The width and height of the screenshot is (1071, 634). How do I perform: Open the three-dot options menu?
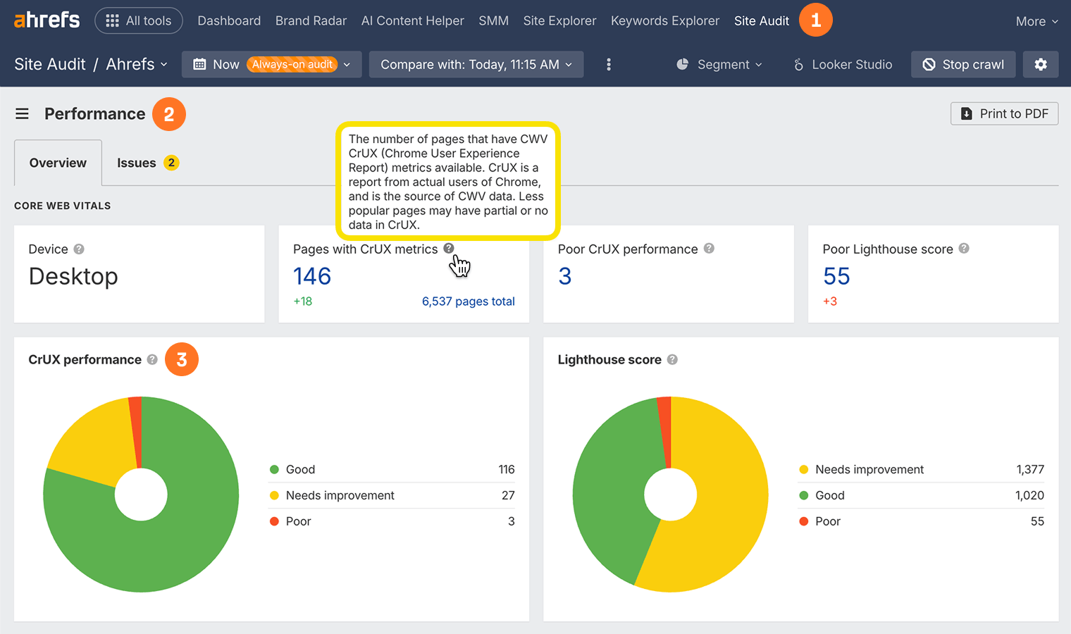coord(608,64)
